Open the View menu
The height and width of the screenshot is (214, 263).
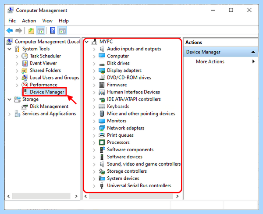coord(47,21)
